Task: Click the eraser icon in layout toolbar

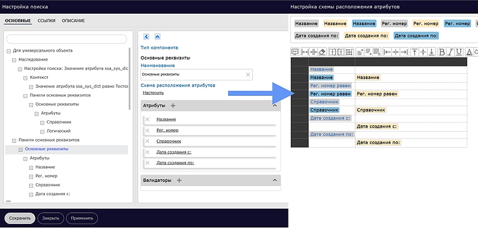Action: pyautogui.click(x=322, y=52)
